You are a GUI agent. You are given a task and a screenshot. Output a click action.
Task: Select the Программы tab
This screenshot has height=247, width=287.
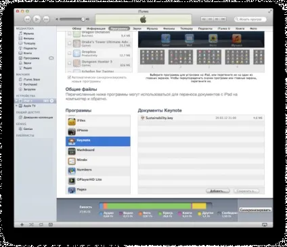tap(119, 28)
